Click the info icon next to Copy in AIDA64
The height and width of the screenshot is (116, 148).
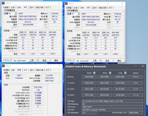[125, 73]
